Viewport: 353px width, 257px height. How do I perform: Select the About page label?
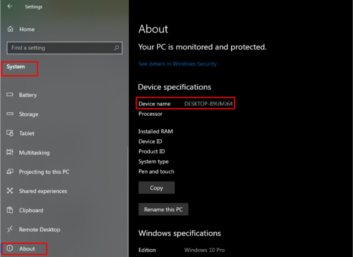(x=27, y=249)
